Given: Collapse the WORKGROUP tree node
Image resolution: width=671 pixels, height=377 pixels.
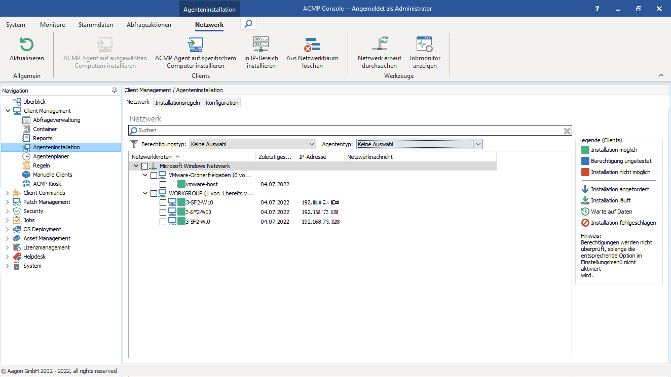Looking at the screenshot, I should point(145,193).
